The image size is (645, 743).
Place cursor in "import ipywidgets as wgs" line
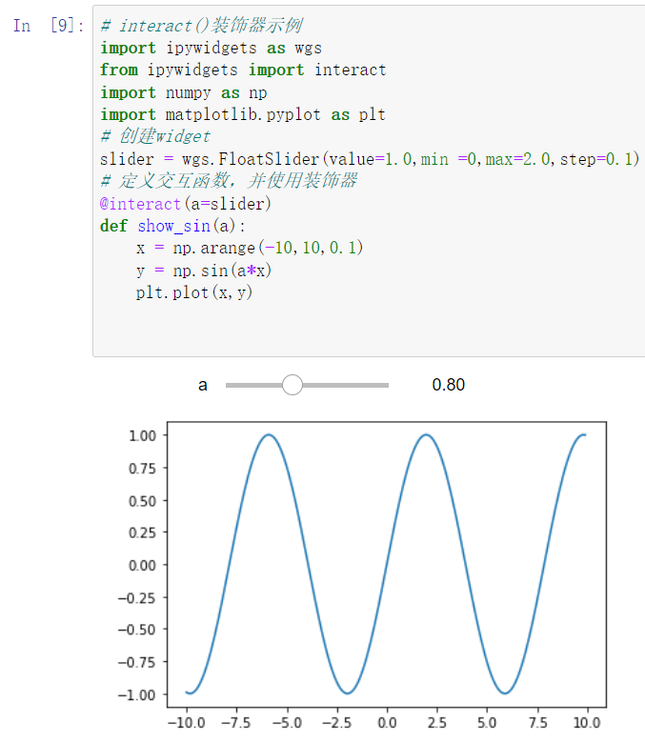click(211, 48)
